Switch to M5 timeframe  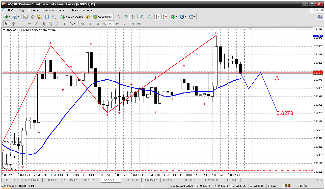tap(90, 23)
